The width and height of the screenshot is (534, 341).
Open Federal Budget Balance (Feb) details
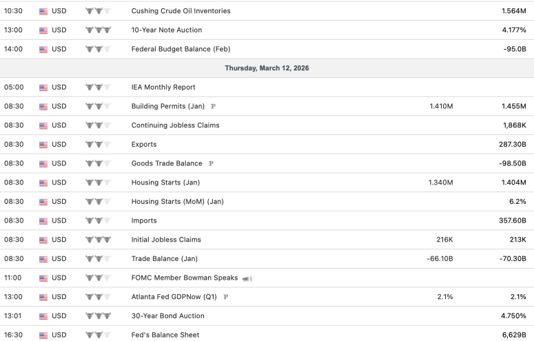tap(181, 49)
